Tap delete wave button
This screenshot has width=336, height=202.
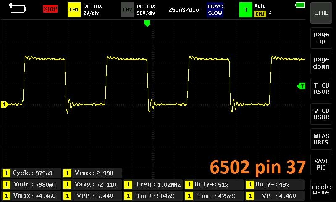321,189
